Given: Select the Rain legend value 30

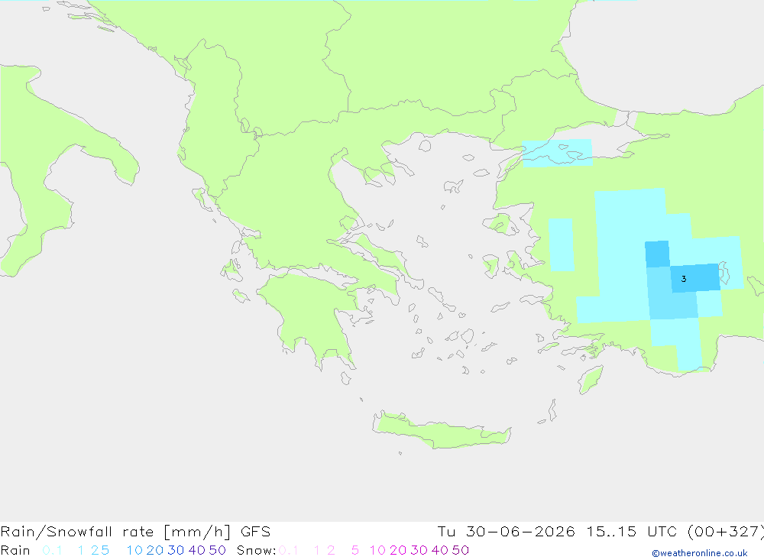Looking at the screenshot, I should click(x=176, y=550).
